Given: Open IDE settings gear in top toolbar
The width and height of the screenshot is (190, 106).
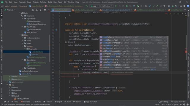Looking at the screenshot, I should coord(184,6).
